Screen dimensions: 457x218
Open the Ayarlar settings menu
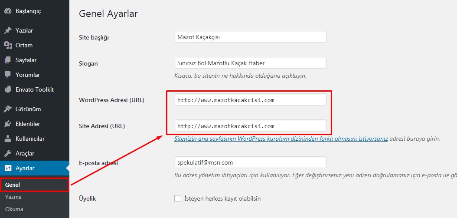[x=25, y=168]
